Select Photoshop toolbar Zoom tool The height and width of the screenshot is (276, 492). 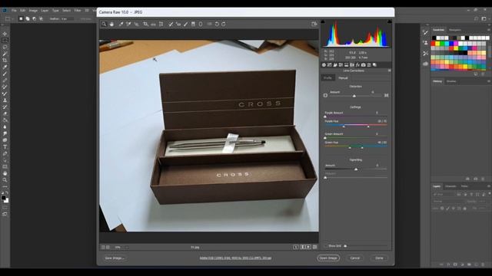5,180
